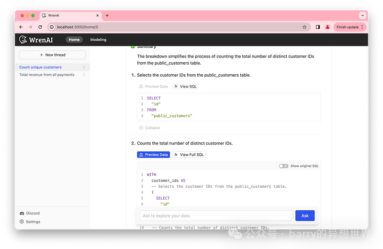Viewport: 383px width, 249px height.
Task: Click the New thread button
Action: (x=52, y=55)
